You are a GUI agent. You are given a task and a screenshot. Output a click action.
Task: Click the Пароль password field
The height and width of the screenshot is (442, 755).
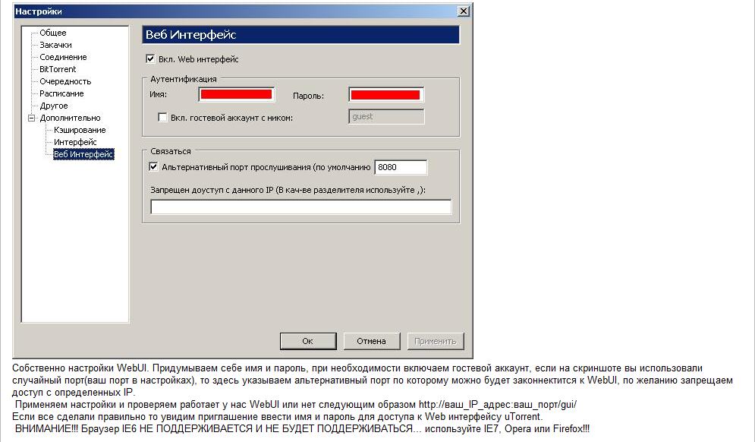(386, 94)
